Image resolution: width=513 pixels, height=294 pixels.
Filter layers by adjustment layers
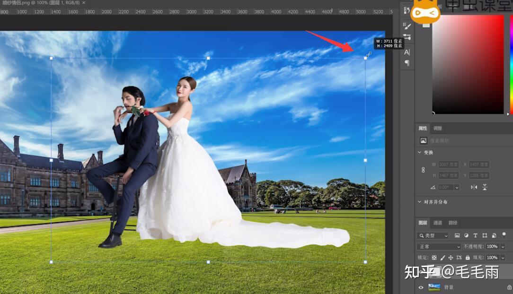pos(466,235)
